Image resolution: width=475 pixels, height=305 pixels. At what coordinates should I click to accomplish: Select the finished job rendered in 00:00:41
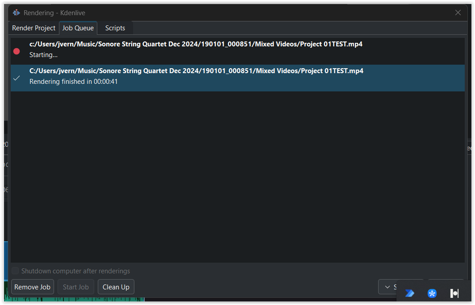(237, 78)
